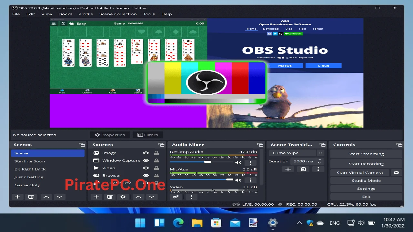The height and width of the screenshot is (232, 413).
Task: Open the Docks menu
Action: click(65, 14)
